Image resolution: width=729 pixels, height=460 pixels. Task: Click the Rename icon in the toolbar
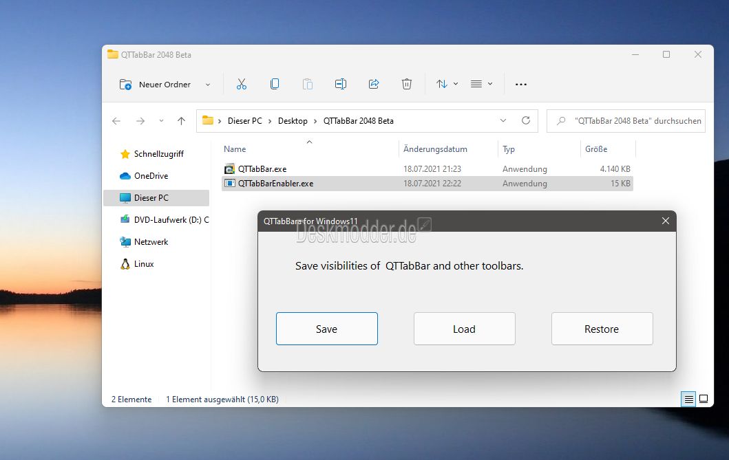pyautogui.click(x=340, y=84)
